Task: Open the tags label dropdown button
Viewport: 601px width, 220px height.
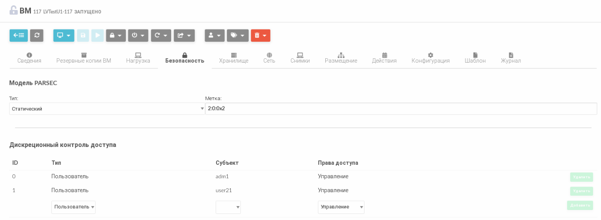Action: (238, 36)
